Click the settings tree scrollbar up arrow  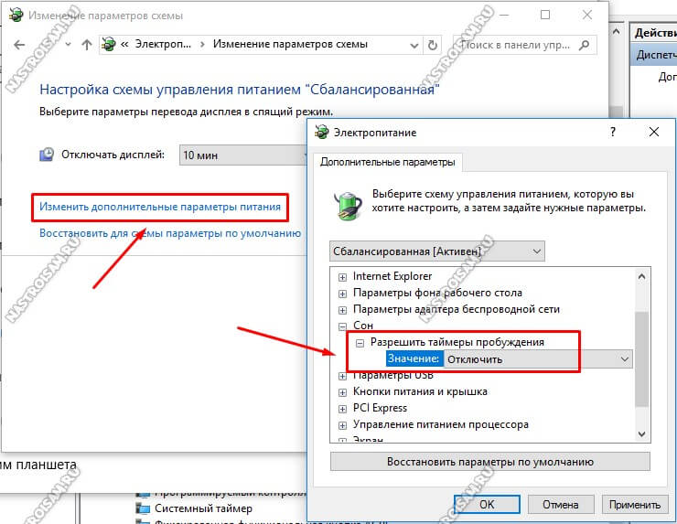(x=642, y=277)
